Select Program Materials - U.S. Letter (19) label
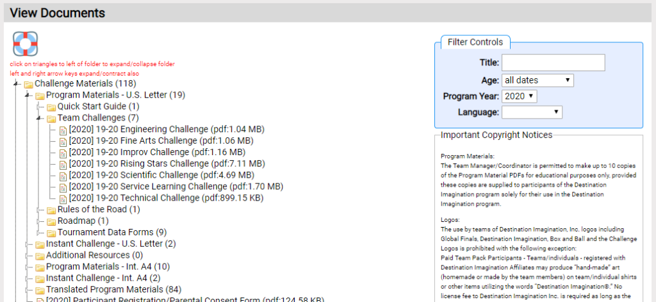The image size is (656, 302). (115, 95)
